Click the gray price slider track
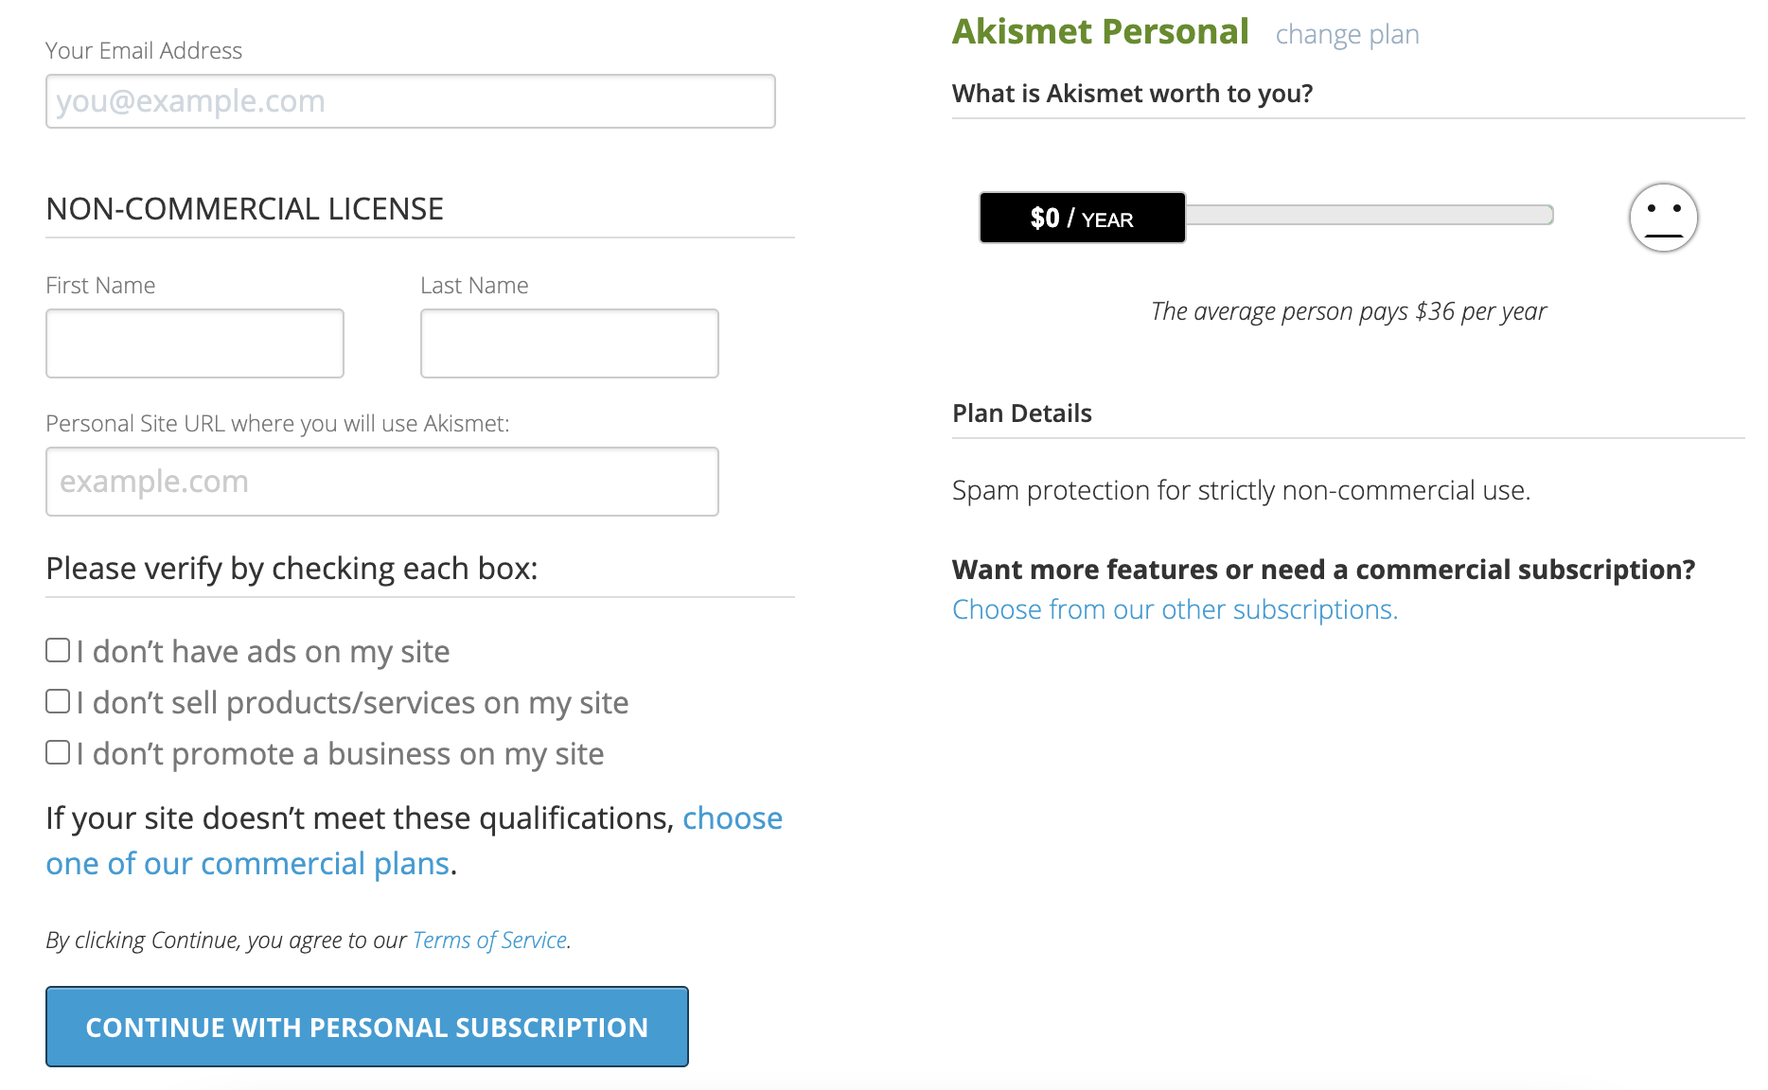This screenshot has height=1090, width=1768. pyautogui.click(x=1369, y=215)
